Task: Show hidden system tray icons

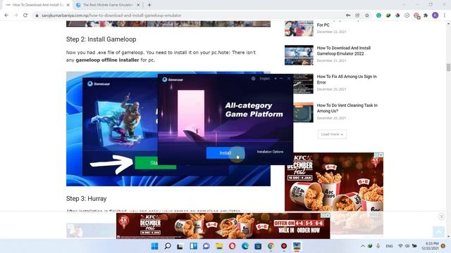Action: pyautogui.click(x=362, y=246)
